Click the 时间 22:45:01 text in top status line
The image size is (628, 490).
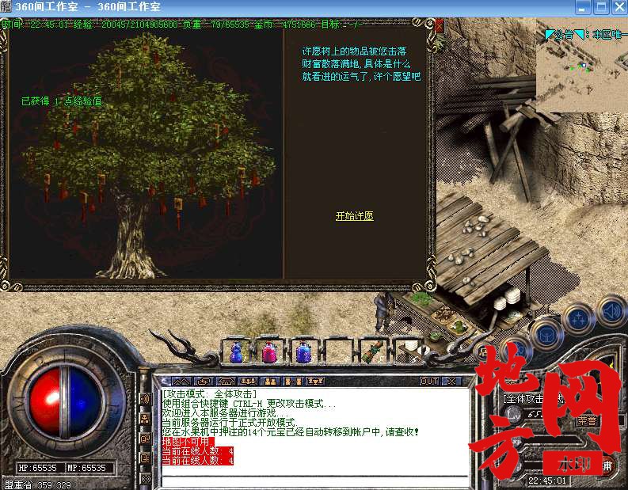point(36,25)
